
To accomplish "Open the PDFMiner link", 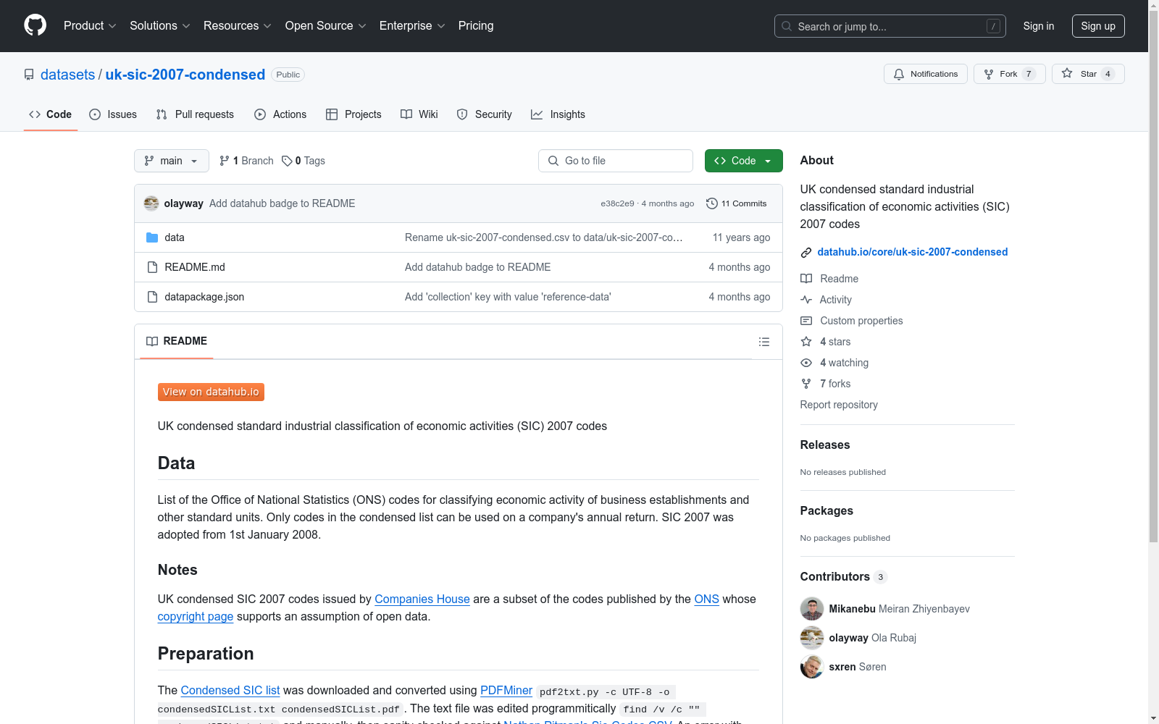I will [506, 691].
